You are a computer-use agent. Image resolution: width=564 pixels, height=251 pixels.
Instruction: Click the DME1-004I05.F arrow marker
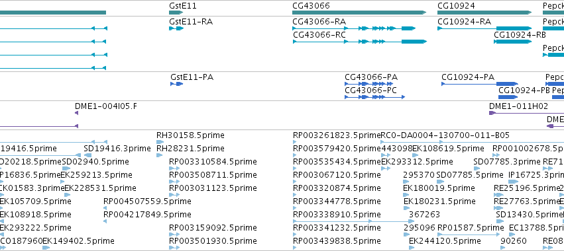point(76,113)
